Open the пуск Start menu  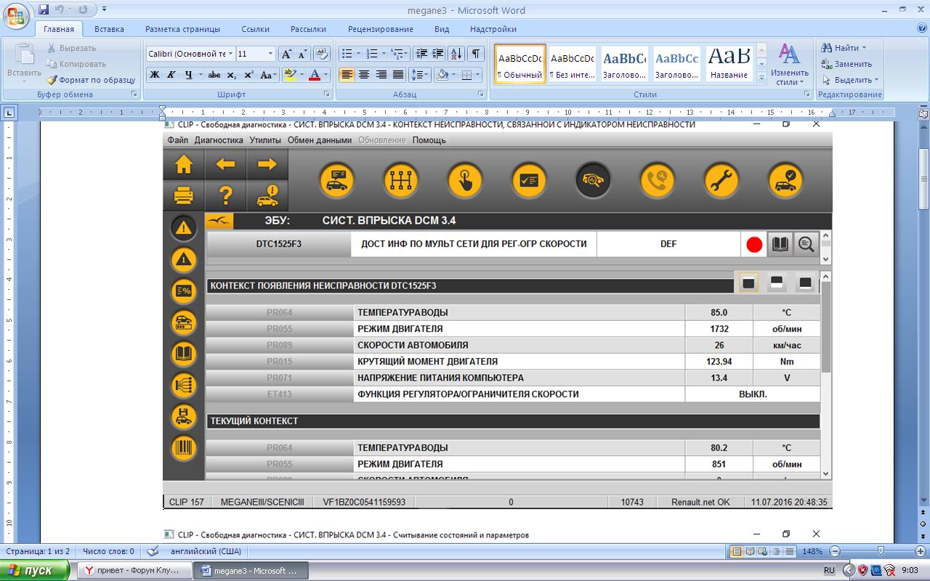point(36,571)
